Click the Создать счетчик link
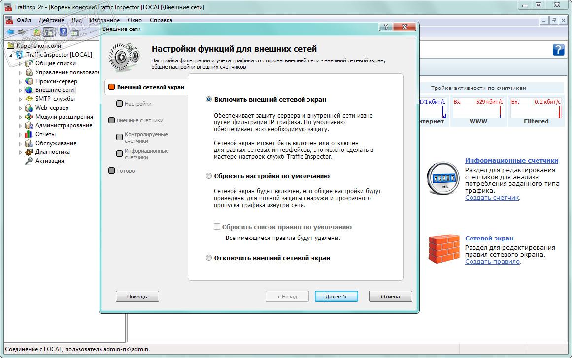Image resolution: width=572 pixels, height=358 pixels. (x=492, y=197)
